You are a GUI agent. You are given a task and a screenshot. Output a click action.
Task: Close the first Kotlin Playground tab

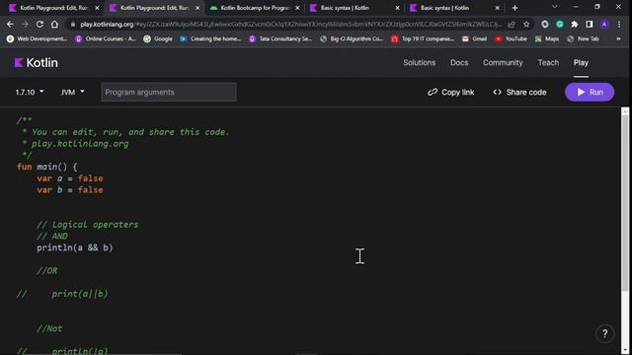coord(97,8)
